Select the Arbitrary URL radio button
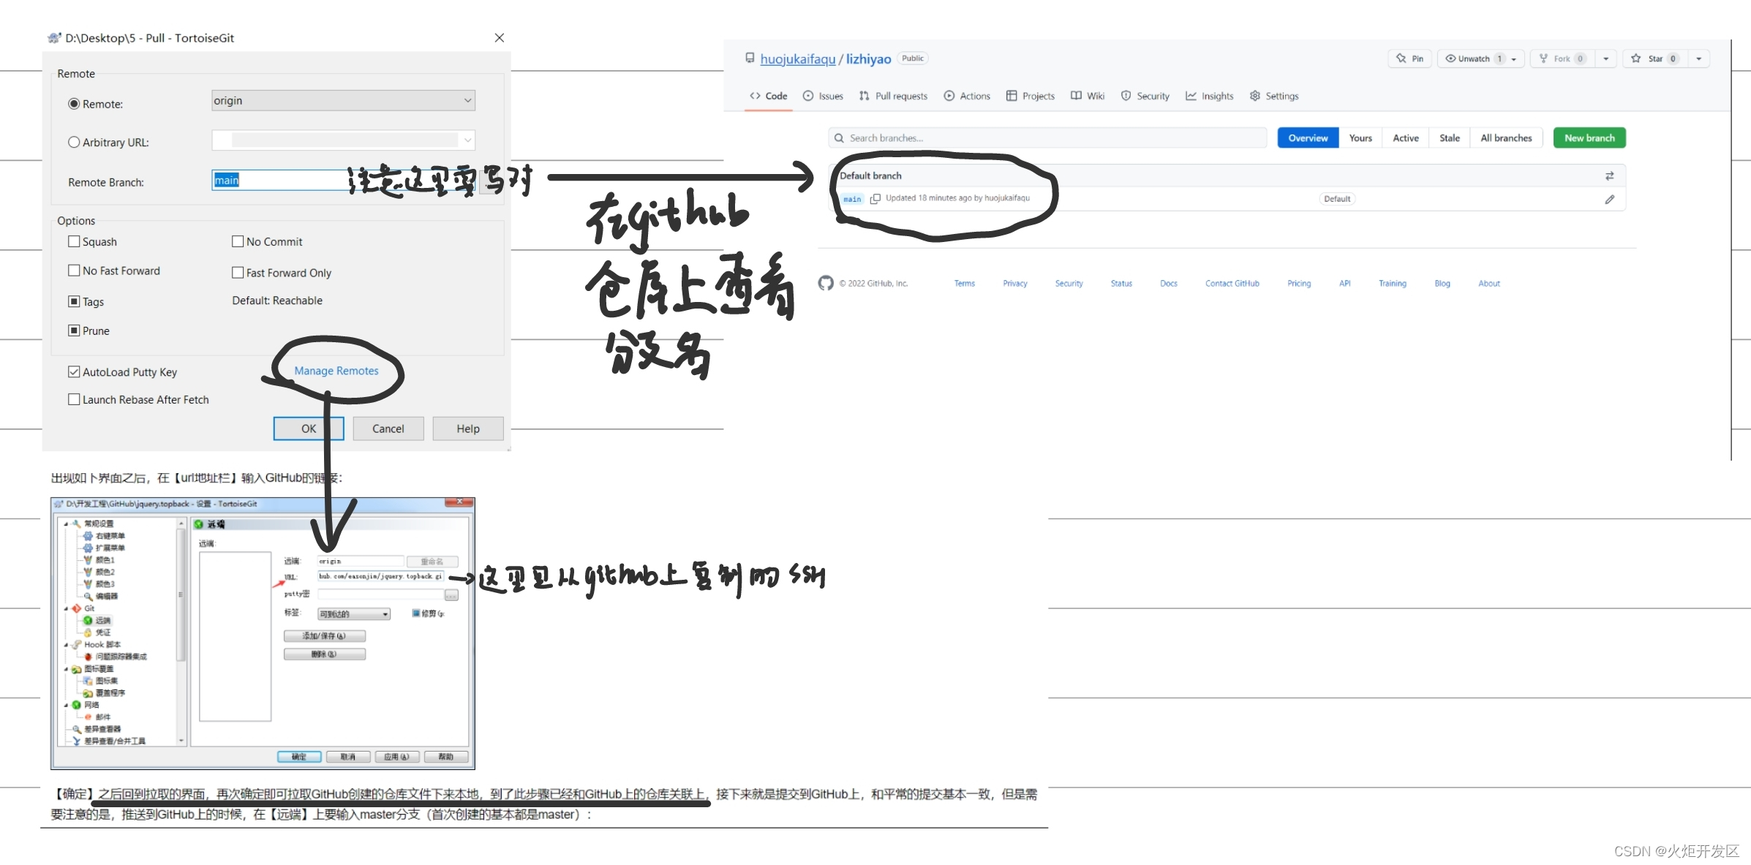This screenshot has width=1751, height=865. [74, 142]
